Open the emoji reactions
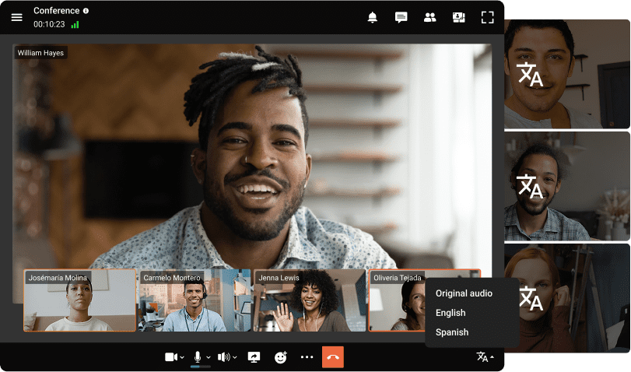 click(281, 357)
